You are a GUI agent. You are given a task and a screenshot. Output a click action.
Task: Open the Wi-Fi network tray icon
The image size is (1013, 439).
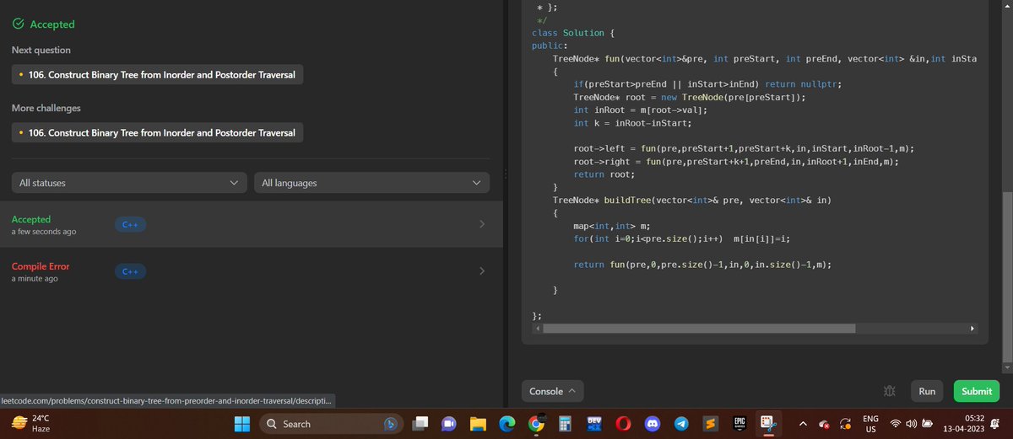click(x=897, y=424)
